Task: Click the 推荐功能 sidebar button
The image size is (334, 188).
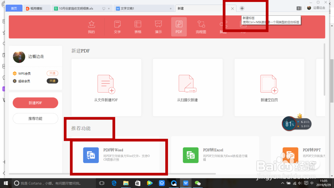Action: (35, 118)
